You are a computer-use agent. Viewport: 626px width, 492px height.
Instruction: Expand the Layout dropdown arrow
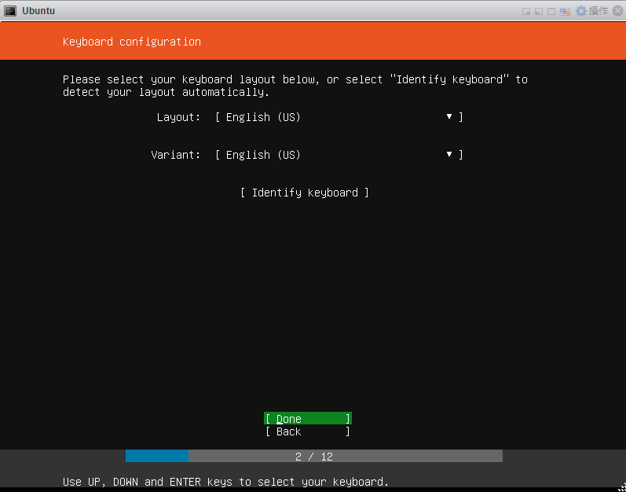click(449, 117)
